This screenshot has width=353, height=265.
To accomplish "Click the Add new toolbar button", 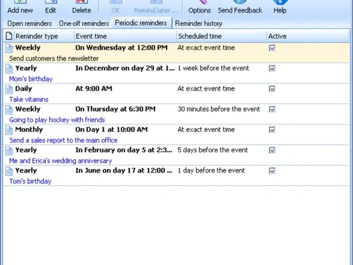I will (20, 7).
